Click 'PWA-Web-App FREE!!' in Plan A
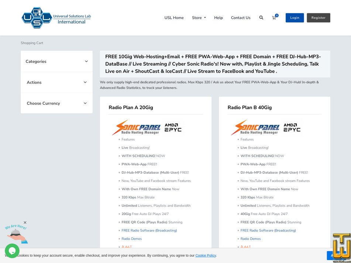The width and height of the screenshot is (351, 263). click(139, 164)
